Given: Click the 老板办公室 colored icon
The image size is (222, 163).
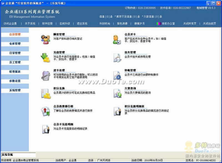Looking at the screenshot, I should tap(159, 24).
